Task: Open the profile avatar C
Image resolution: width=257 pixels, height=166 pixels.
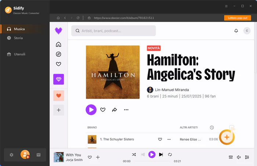Action: (247, 31)
